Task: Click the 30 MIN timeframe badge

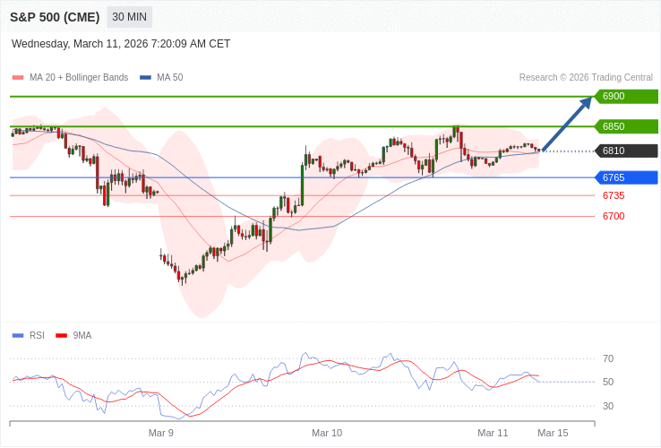Action: (x=129, y=17)
